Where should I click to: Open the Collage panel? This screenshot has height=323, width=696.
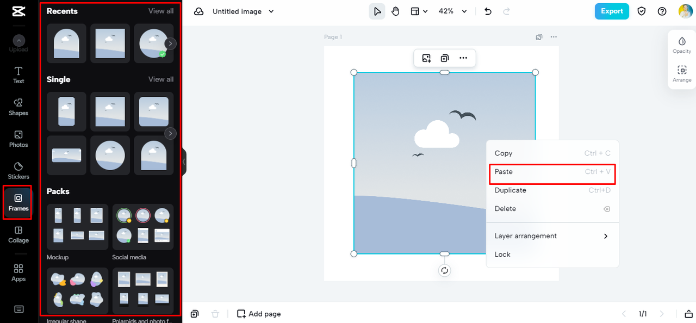[18, 234]
